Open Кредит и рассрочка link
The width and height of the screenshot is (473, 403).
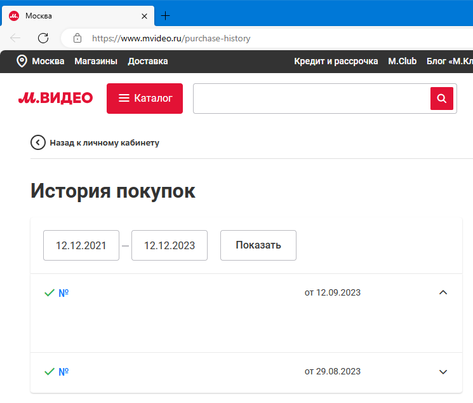point(336,61)
